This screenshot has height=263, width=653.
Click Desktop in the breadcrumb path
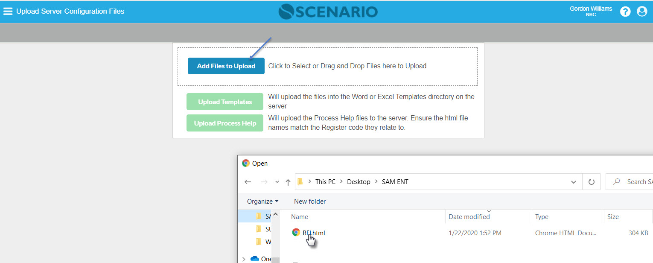(x=359, y=182)
